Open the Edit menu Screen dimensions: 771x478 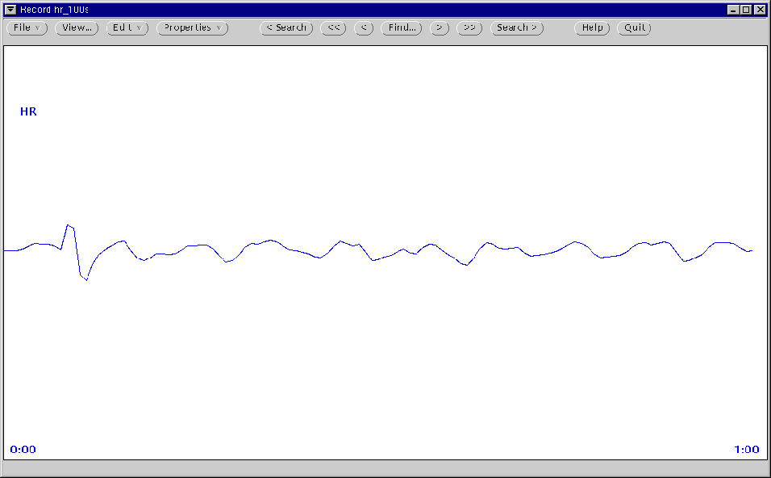pyautogui.click(x=127, y=27)
